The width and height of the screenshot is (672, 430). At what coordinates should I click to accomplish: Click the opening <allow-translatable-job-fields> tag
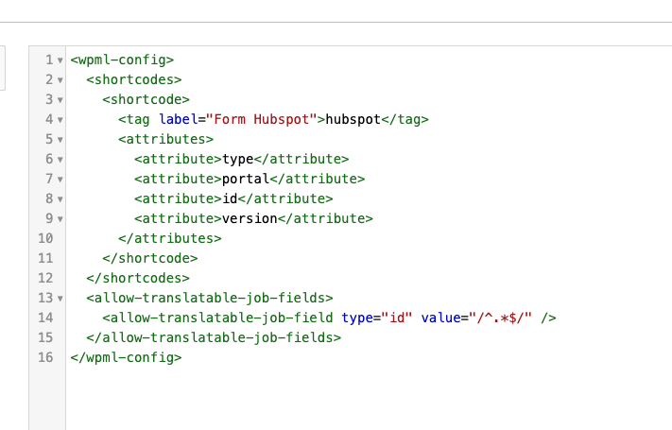pyautogui.click(x=210, y=298)
